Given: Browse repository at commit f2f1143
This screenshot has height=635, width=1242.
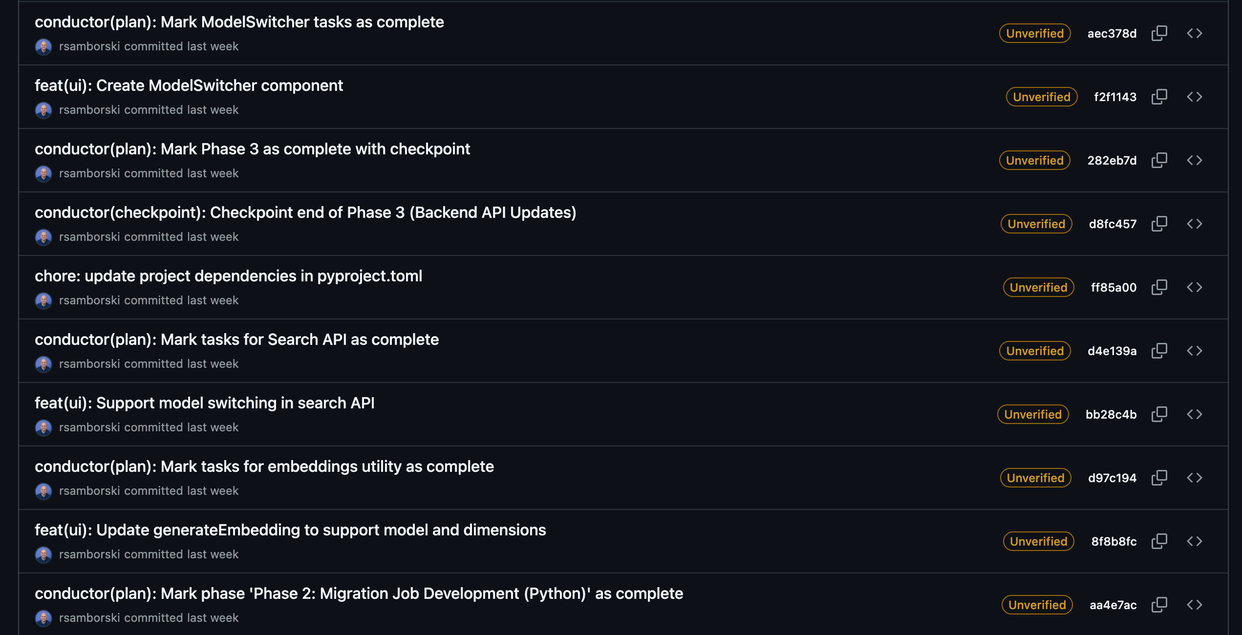Looking at the screenshot, I should click(1194, 97).
